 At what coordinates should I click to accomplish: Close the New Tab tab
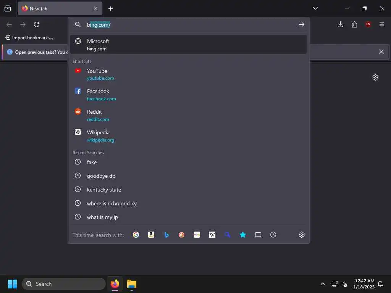click(x=96, y=8)
